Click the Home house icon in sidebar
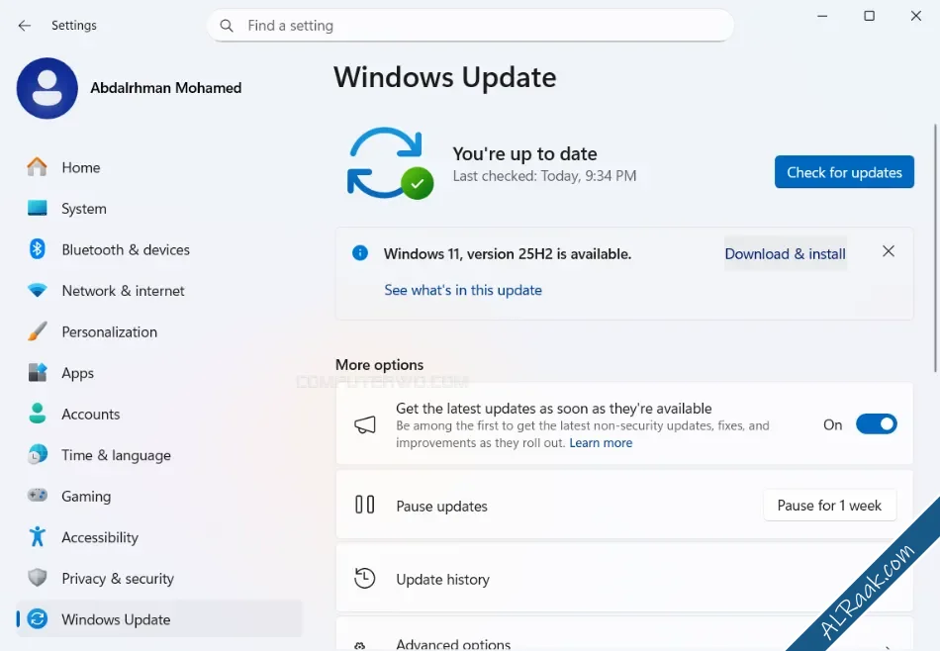Viewport: 940px width, 651px height. coord(38,166)
